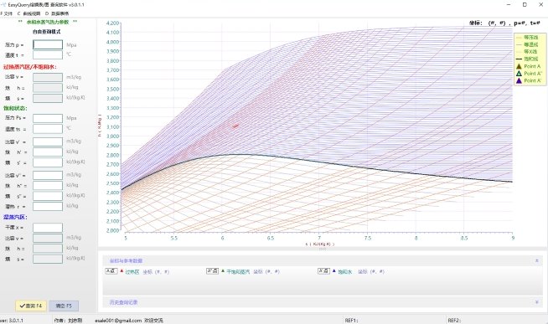
Task: Collapse the coordinates and reference data panel
Action: pyautogui.click(x=537, y=261)
